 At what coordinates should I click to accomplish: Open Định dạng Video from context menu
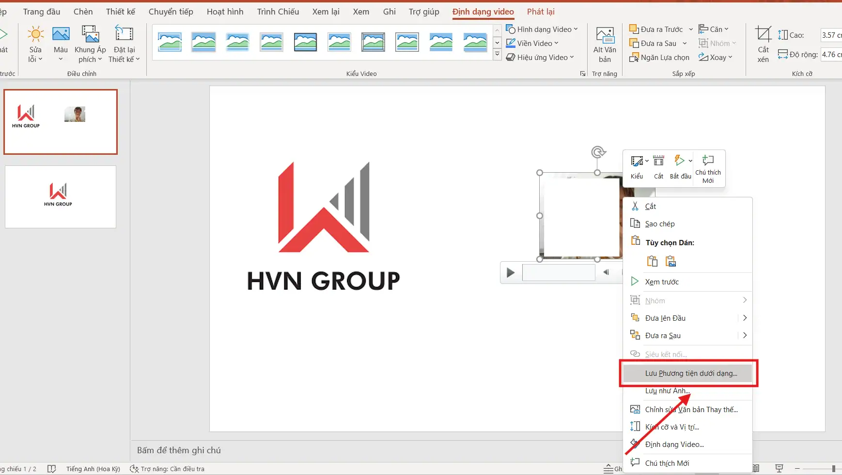[x=688, y=445]
